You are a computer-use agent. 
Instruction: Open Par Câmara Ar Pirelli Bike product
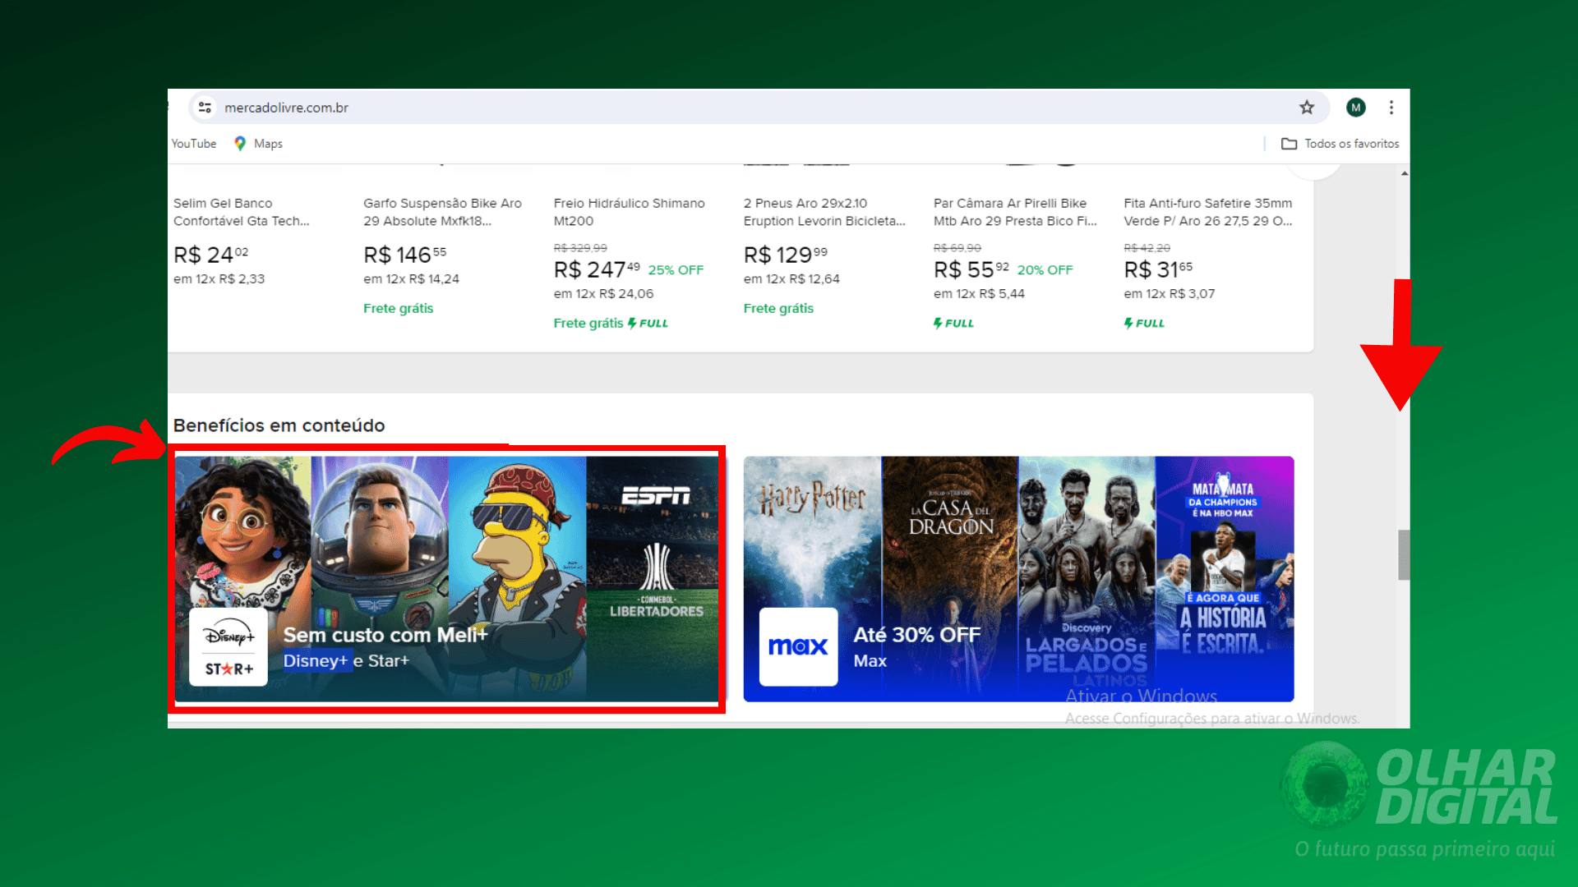1015,212
